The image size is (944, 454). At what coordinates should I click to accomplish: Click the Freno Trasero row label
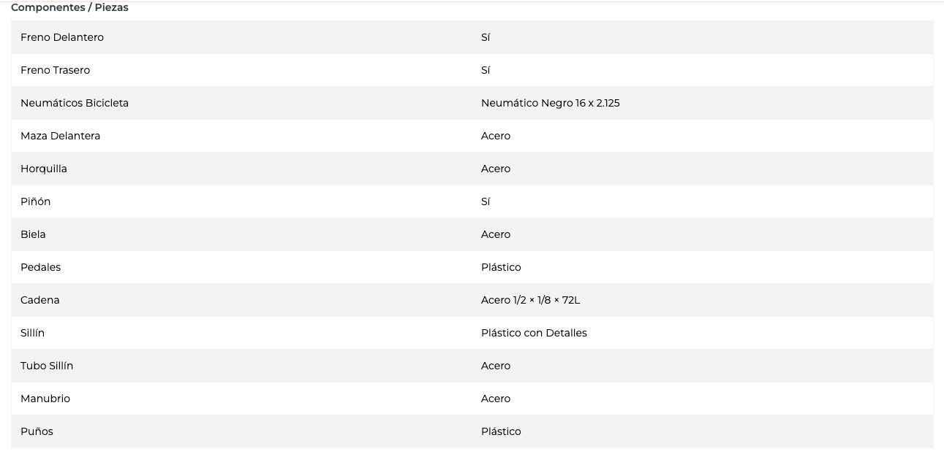tap(56, 70)
